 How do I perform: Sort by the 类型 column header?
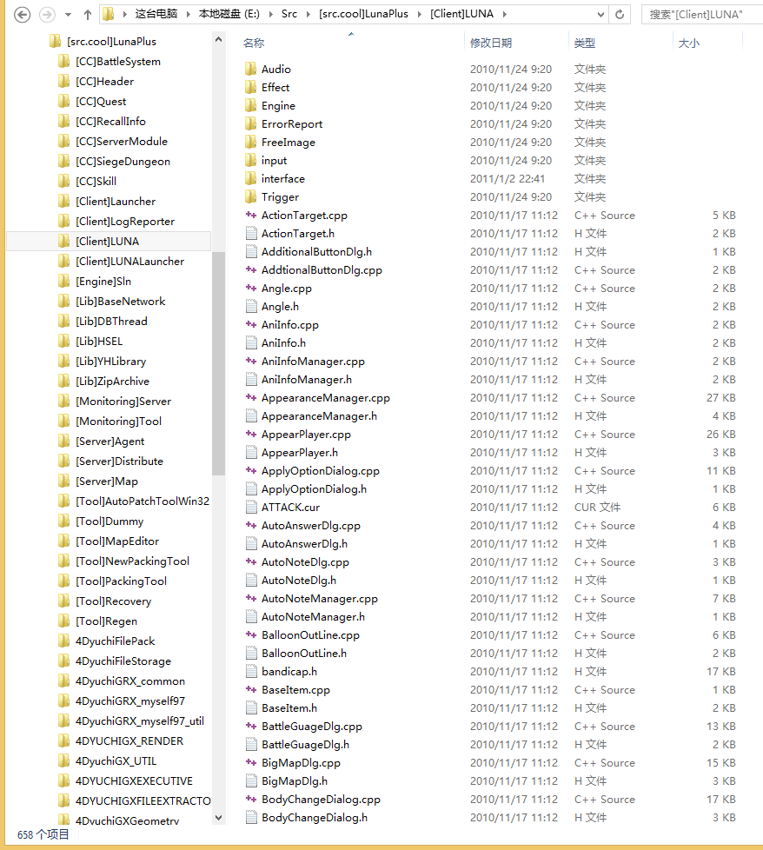click(585, 43)
